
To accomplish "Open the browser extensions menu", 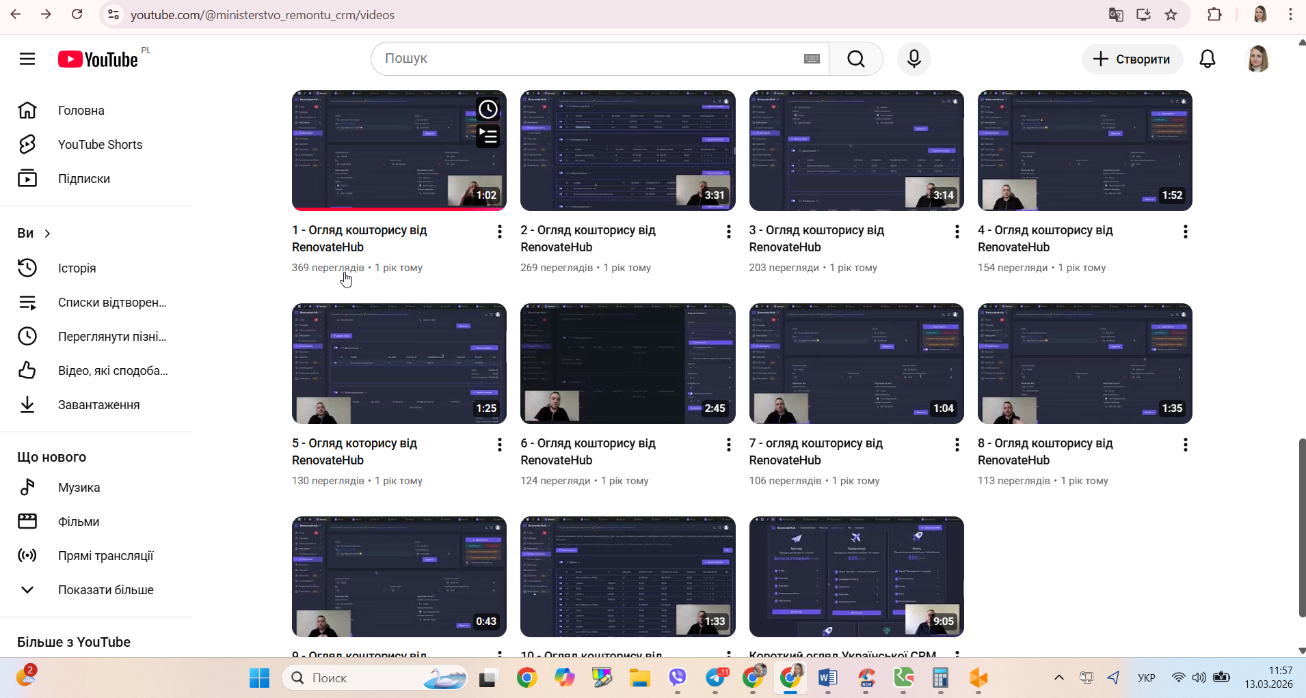I will 1214,14.
